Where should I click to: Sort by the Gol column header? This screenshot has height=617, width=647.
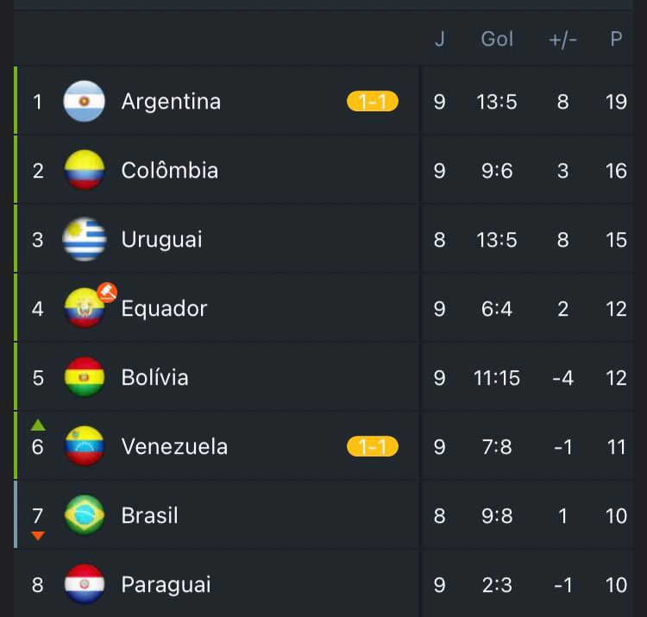pyautogui.click(x=497, y=39)
